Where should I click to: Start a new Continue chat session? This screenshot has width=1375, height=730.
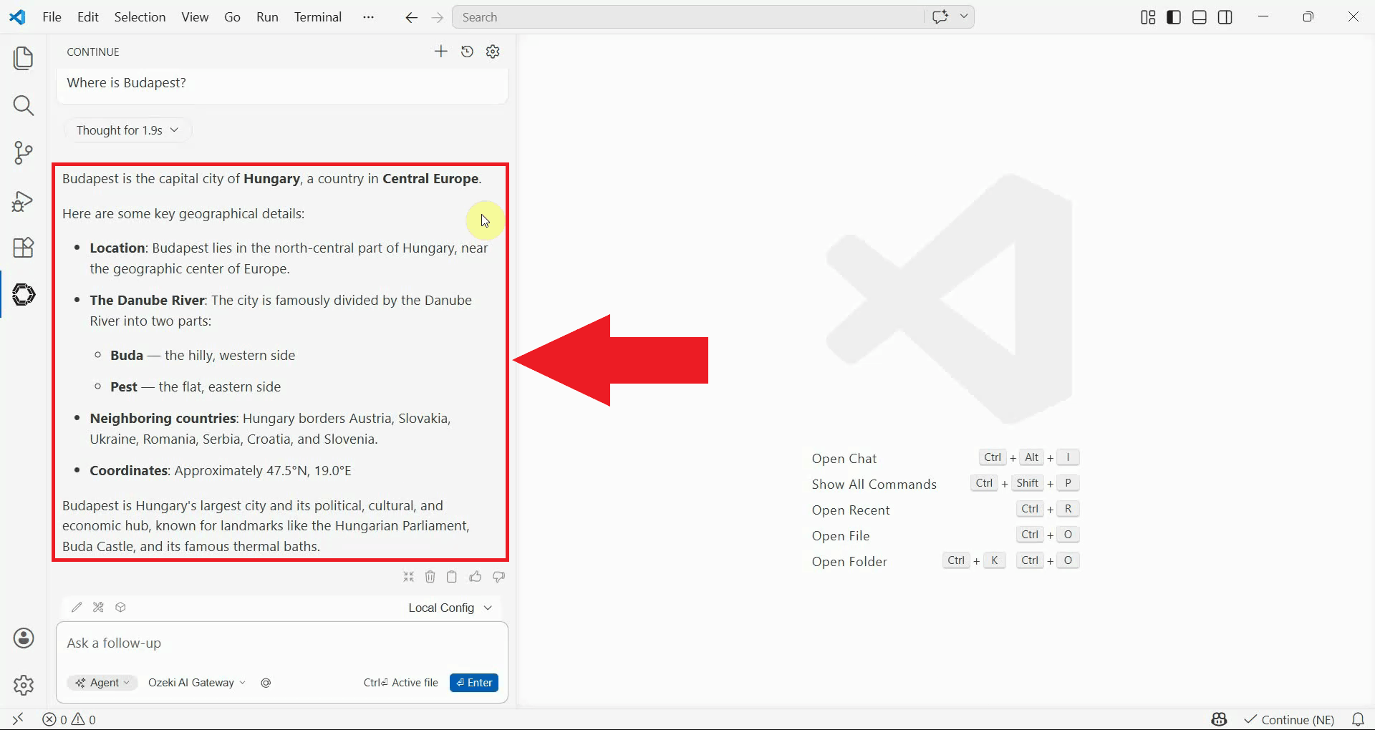(440, 52)
